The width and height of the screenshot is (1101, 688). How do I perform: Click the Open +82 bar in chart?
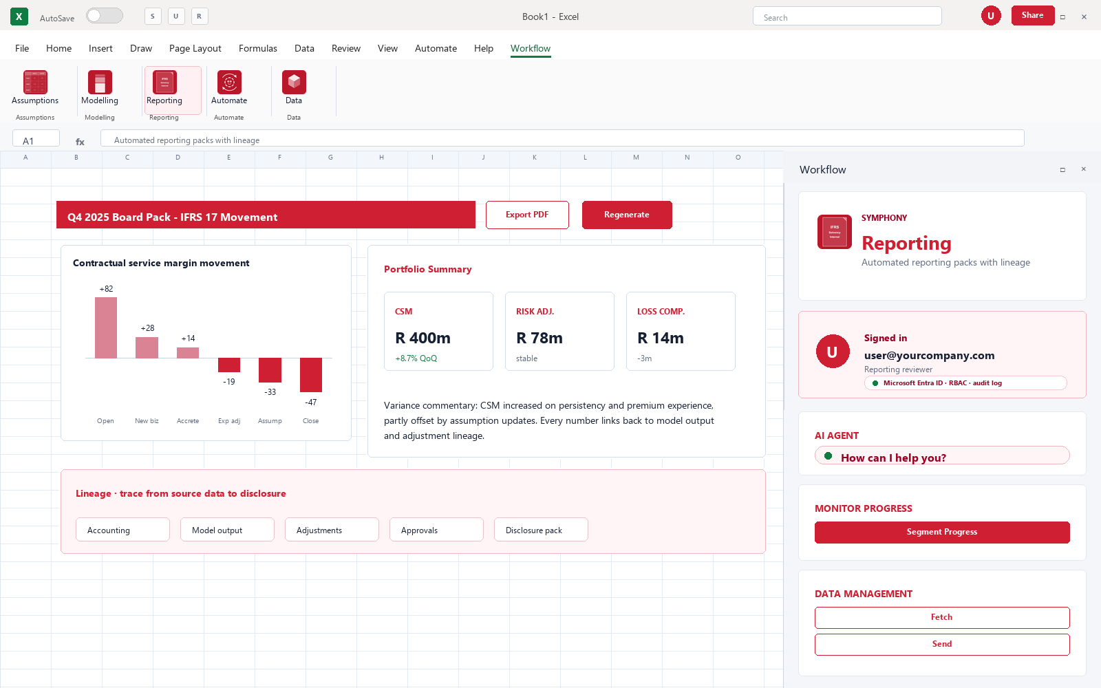(106, 327)
